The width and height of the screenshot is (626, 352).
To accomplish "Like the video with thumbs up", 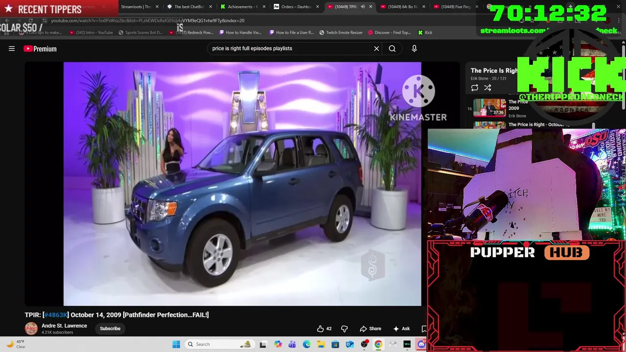I will (x=324, y=329).
